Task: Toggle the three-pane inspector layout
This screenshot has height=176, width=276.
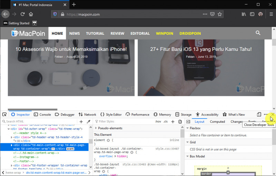Action: point(188,121)
